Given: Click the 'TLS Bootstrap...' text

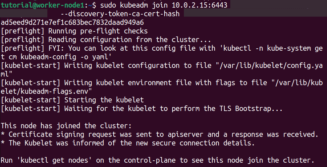Looking at the screenshot, I should [x=245, y=108].
